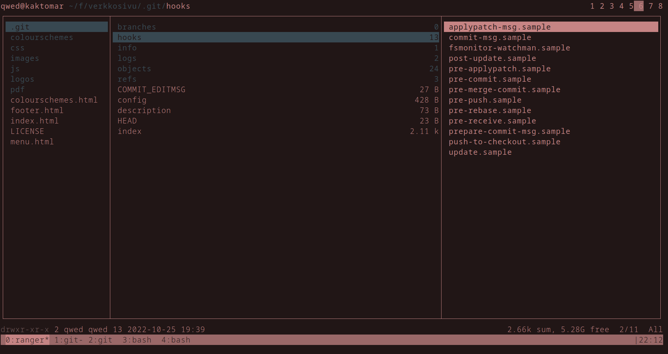668x354 pixels.
Task: Switch to tmux window 2:git
Action: coord(100,340)
